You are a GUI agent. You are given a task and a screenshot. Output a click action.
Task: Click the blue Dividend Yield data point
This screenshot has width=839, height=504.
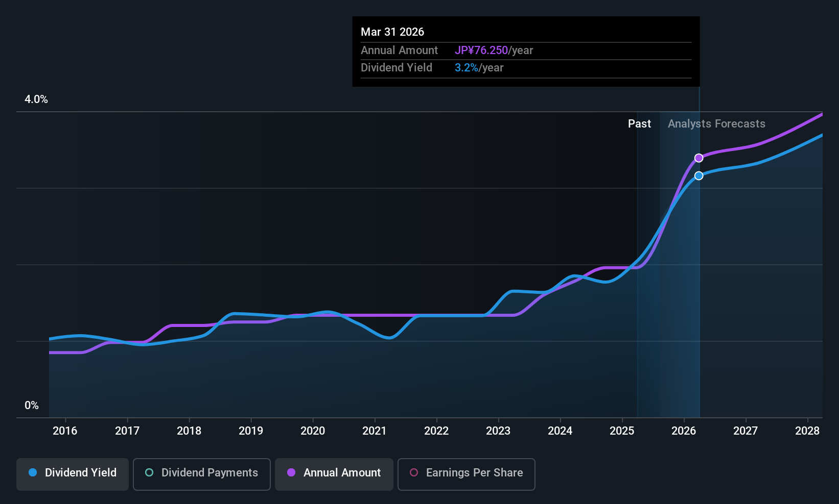click(x=699, y=175)
